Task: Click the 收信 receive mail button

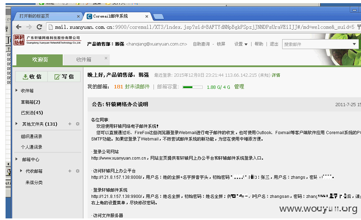Action: tap(32, 77)
